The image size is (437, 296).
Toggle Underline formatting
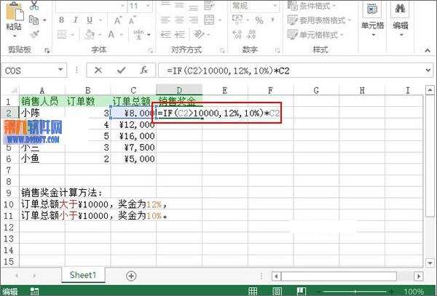click(x=90, y=20)
